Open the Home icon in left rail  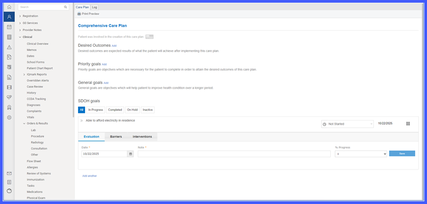click(9, 7)
